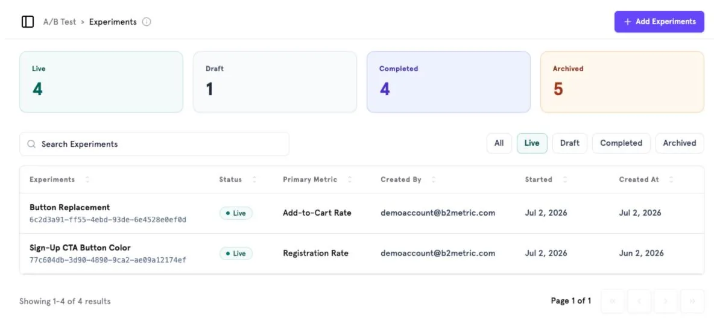Open the info icon beside Experiments
Image resolution: width=714 pixels, height=327 pixels.
point(146,22)
